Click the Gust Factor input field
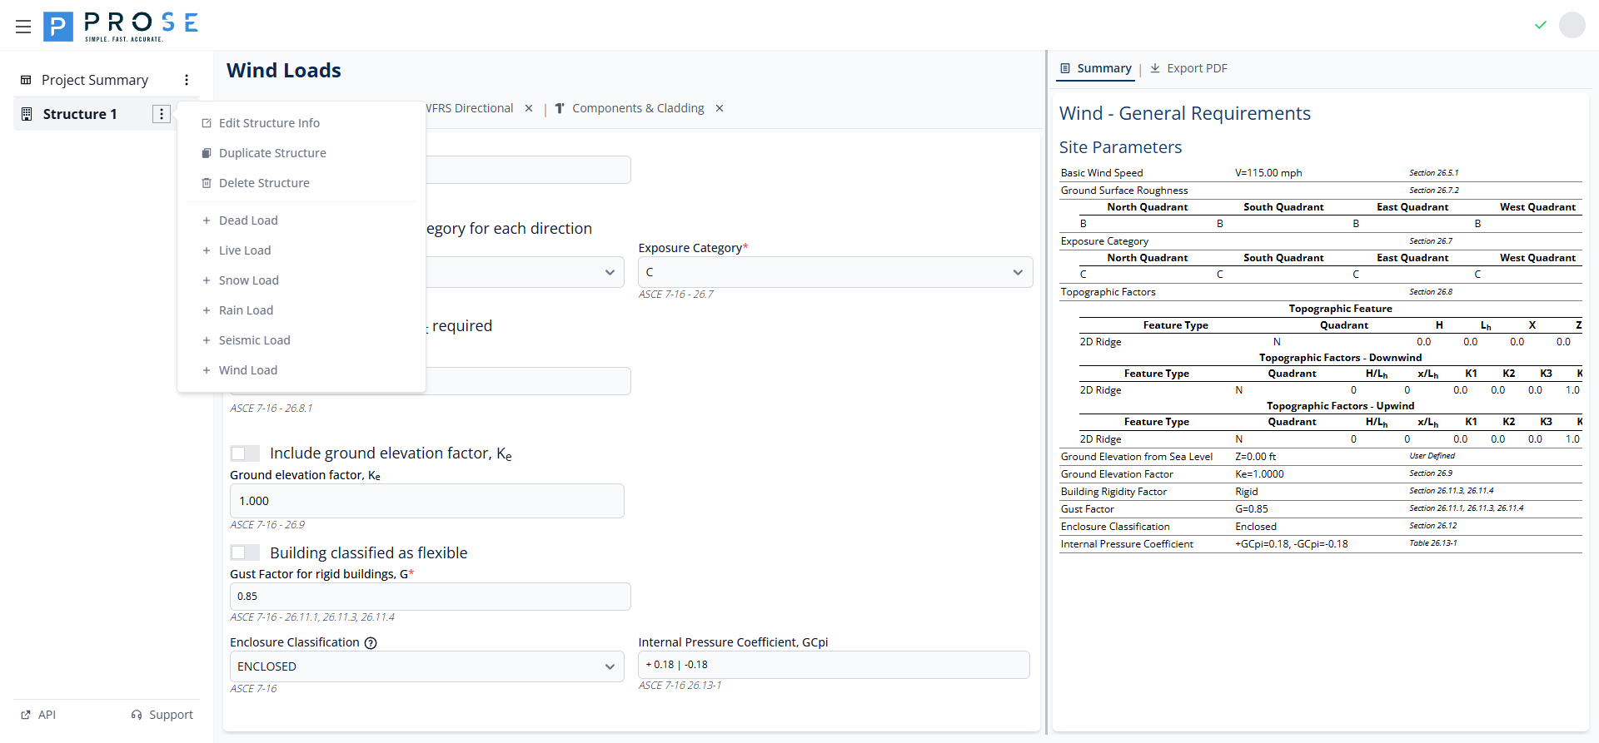The width and height of the screenshot is (1599, 743). click(430, 597)
